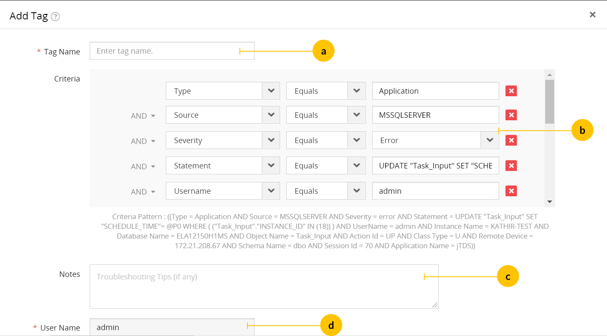Open the Error severity value dropdown
Image resolution: width=607 pixels, height=336 pixels.
click(490, 140)
